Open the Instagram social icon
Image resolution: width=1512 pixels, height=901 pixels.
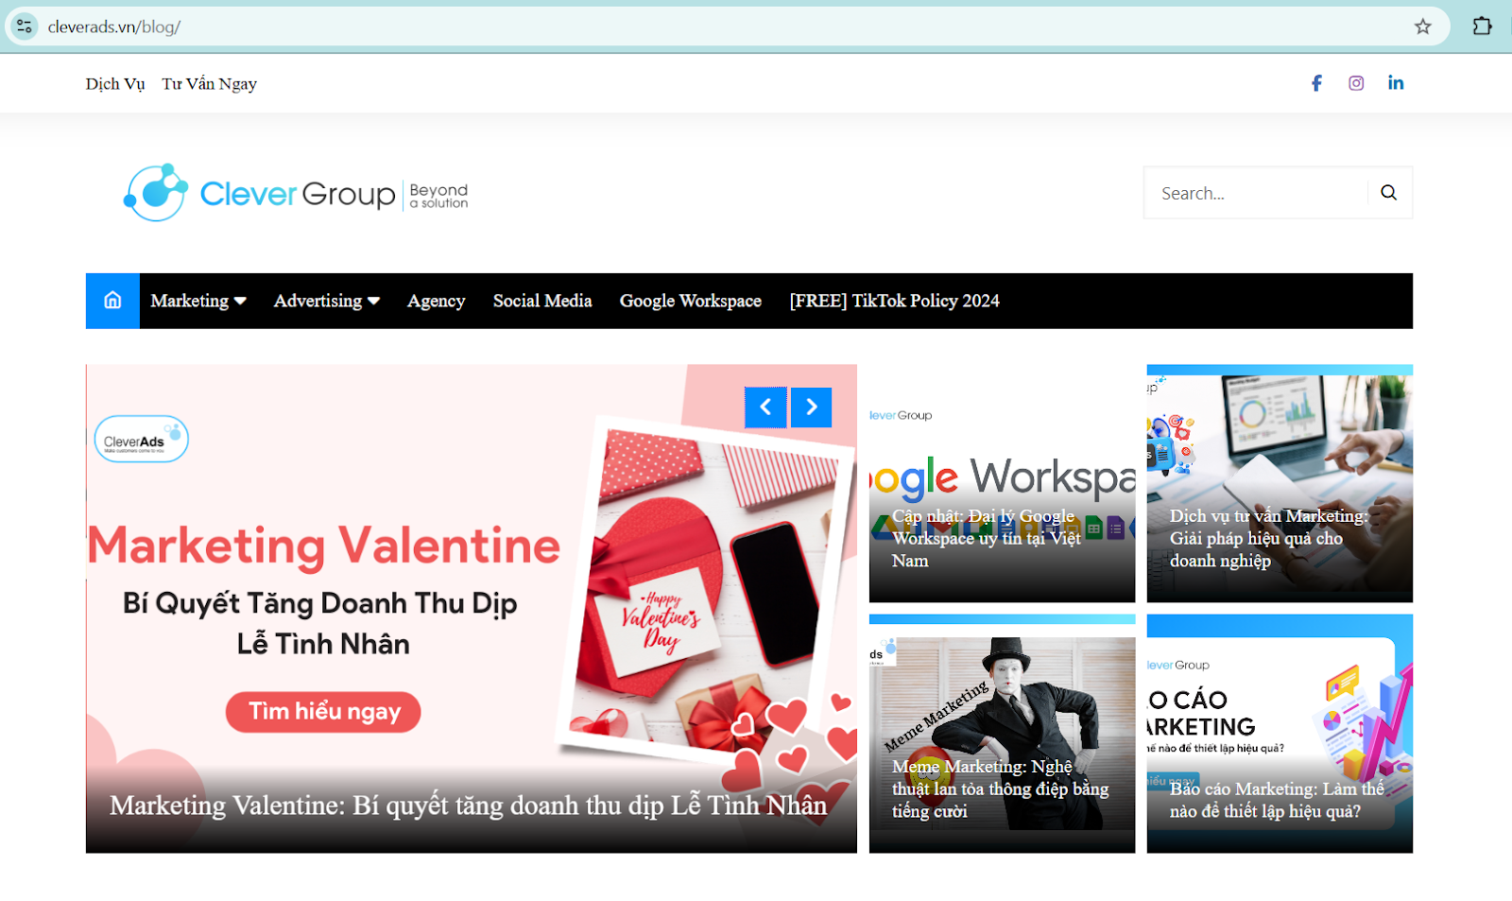1356,83
